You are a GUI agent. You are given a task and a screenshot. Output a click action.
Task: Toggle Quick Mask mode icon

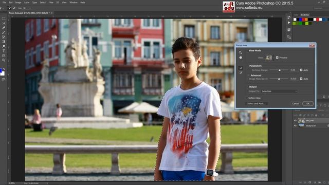[4, 79]
